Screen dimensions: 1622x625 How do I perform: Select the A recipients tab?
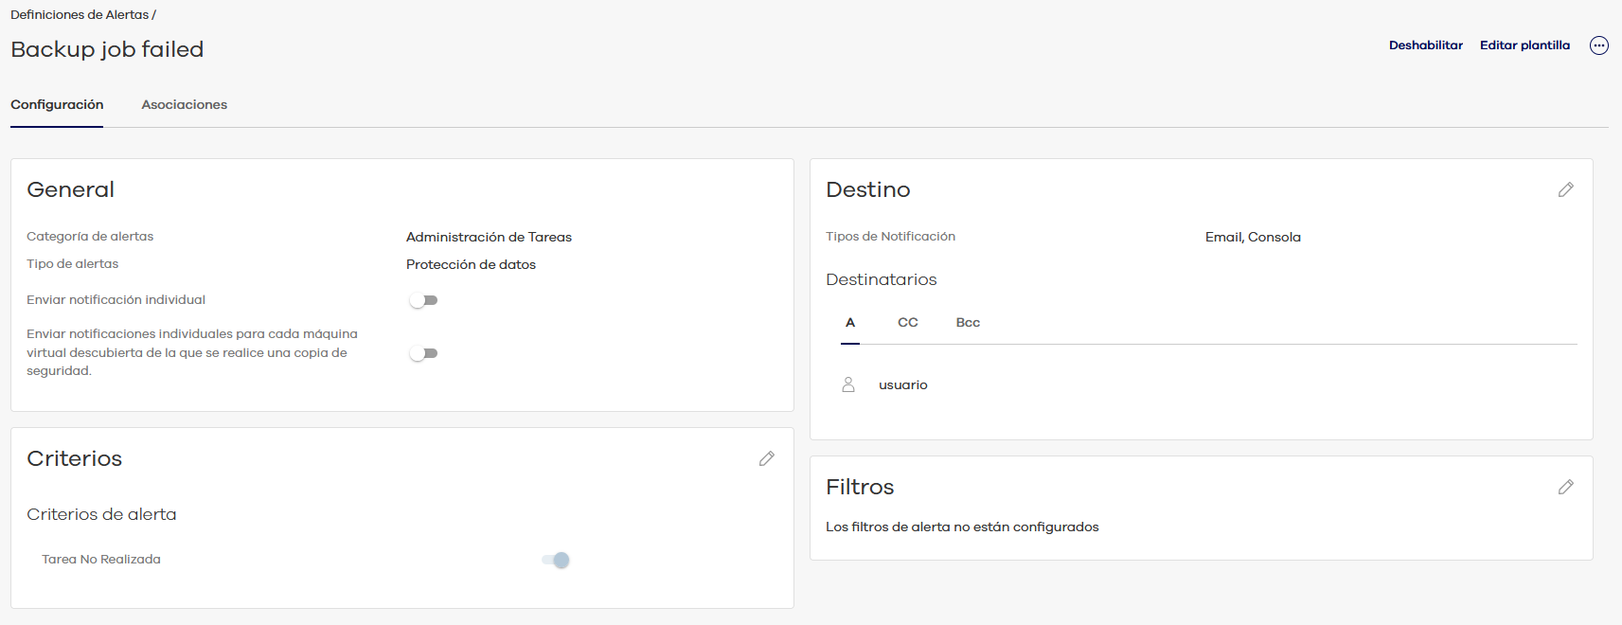click(850, 323)
